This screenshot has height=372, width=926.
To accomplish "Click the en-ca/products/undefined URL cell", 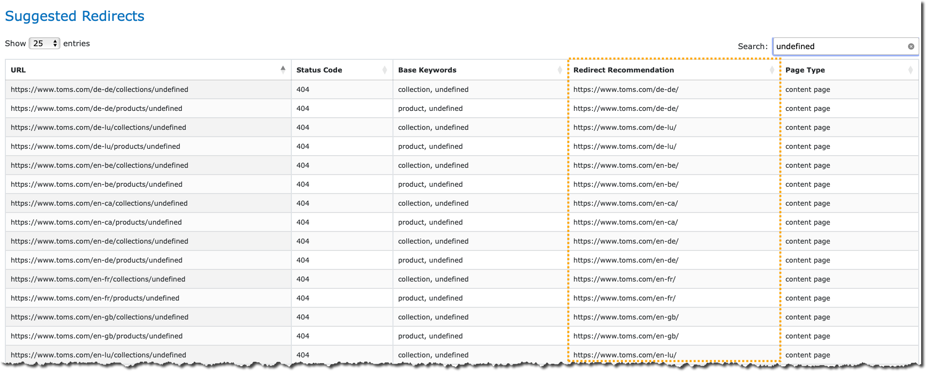I will (x=96, y=222).
